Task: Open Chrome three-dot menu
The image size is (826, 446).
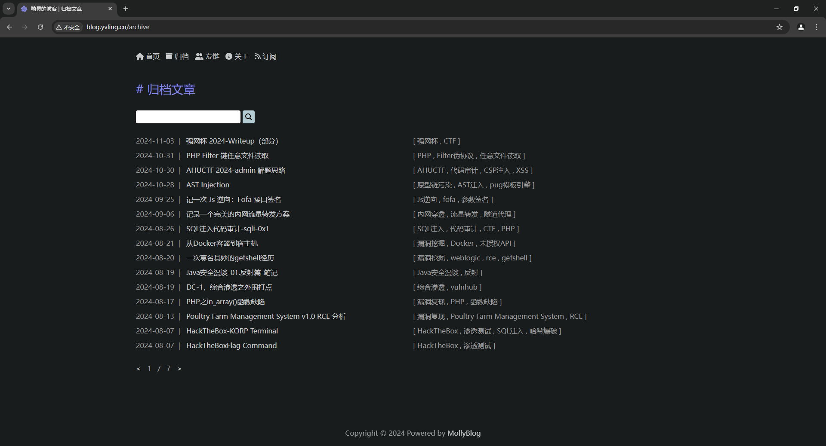Action: click(x=816, y=27)
